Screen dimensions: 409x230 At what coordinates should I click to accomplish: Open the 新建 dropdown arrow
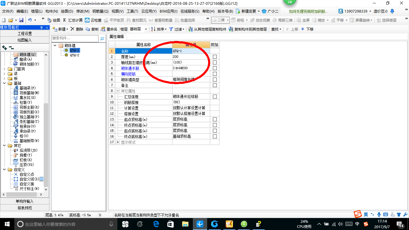point(67,29)
